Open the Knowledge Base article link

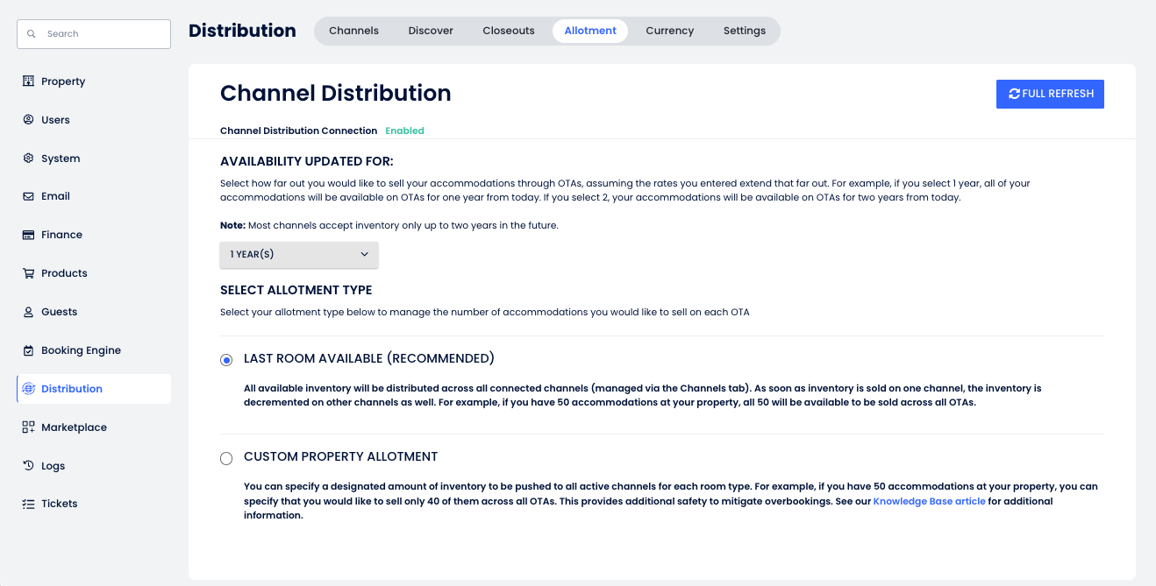pos(930,501)
